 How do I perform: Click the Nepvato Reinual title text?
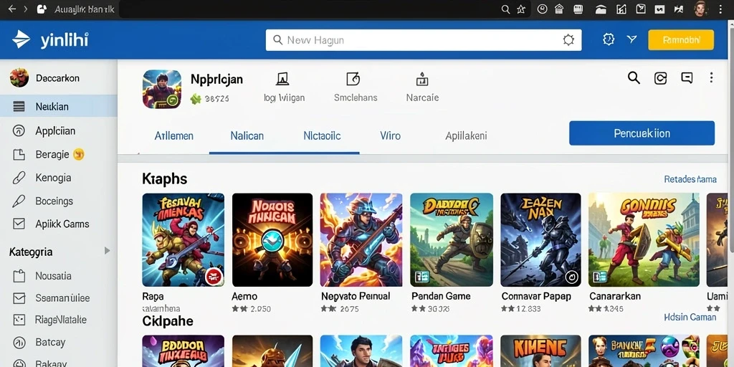(x=356, y=296)
